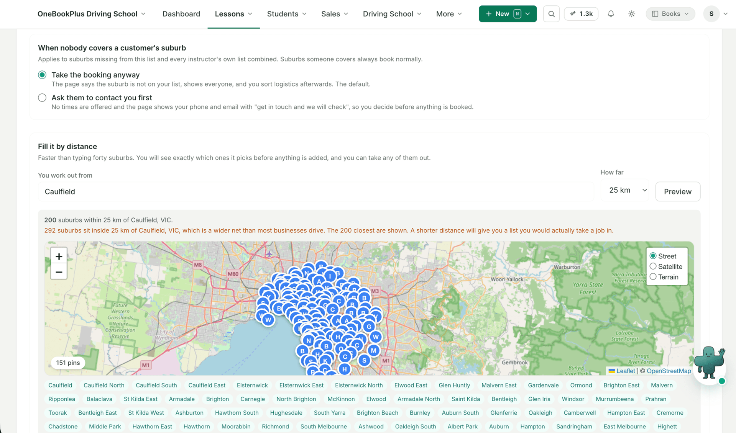Screen dimensions: 736x433
Task: Click the Cremorne chip
Action: pyautogui.click(x=670, y=413)
